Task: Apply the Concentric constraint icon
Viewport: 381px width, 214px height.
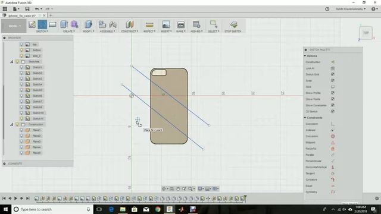Action: point(333,136)
